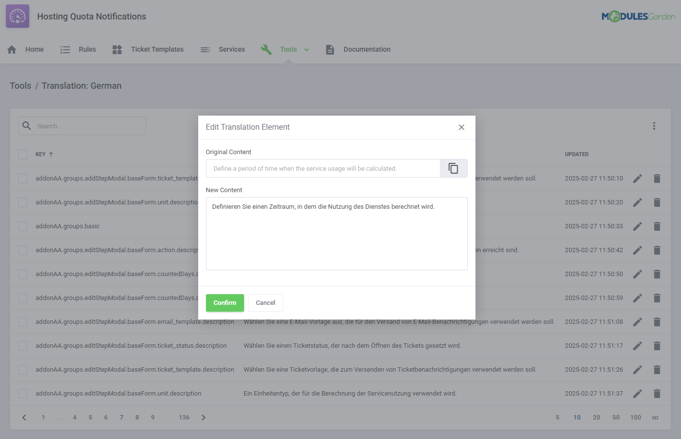Screen dimensions: 681x439
Task: Confirm the translation edit
Action: [x=225, y=302]
